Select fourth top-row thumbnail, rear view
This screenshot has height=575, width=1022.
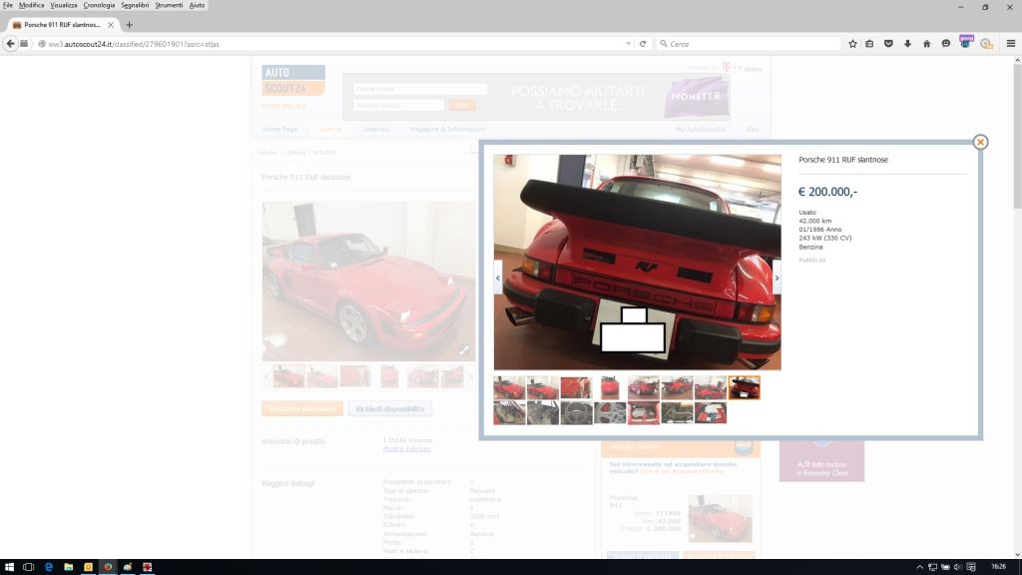tap(610, 387)
